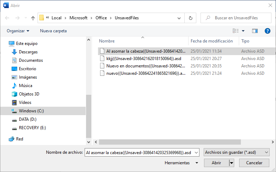Sort by Fecha de modificación column header

[211, 41]
